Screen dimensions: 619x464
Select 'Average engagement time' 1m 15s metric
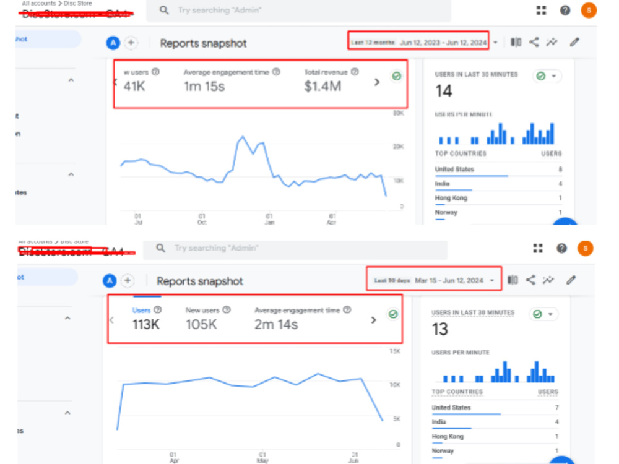232,80
